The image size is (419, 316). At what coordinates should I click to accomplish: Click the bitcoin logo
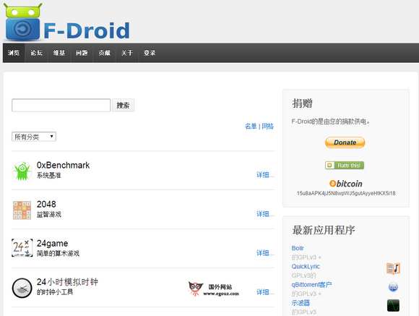pyautogui.click(x=346, y=184)
